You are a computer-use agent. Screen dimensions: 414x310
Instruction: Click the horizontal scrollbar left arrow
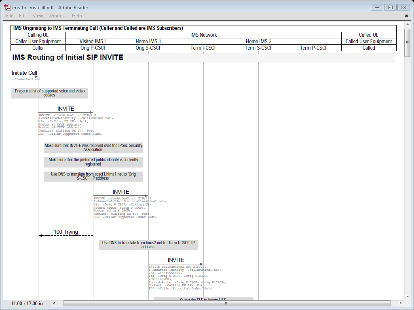[x=55, y=304]
